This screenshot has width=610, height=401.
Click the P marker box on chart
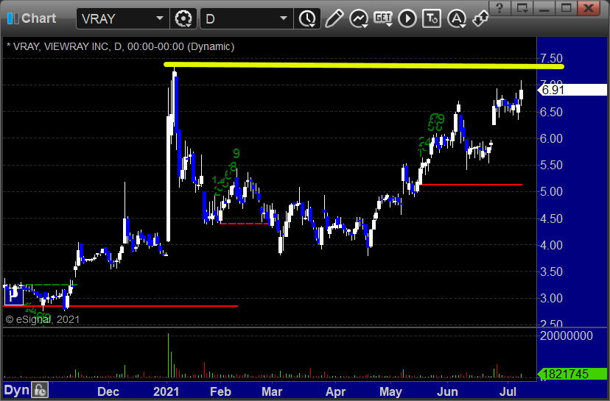pos(13,296)
